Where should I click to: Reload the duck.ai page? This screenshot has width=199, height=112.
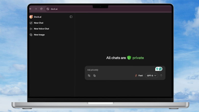[41, 9]
